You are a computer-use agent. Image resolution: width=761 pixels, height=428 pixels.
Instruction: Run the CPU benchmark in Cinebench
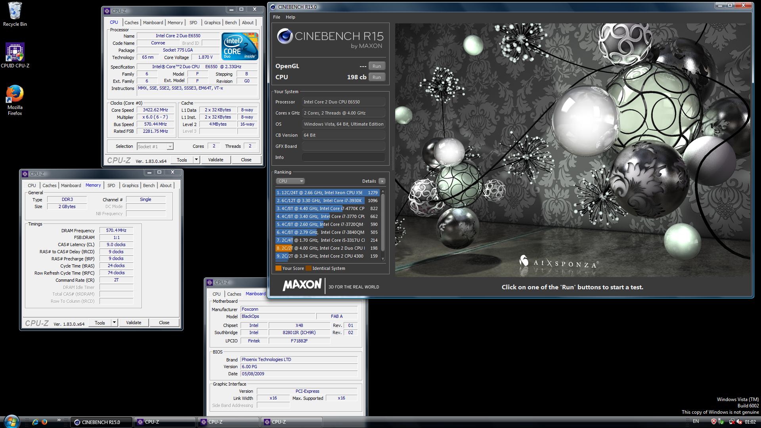coord(377,77)
